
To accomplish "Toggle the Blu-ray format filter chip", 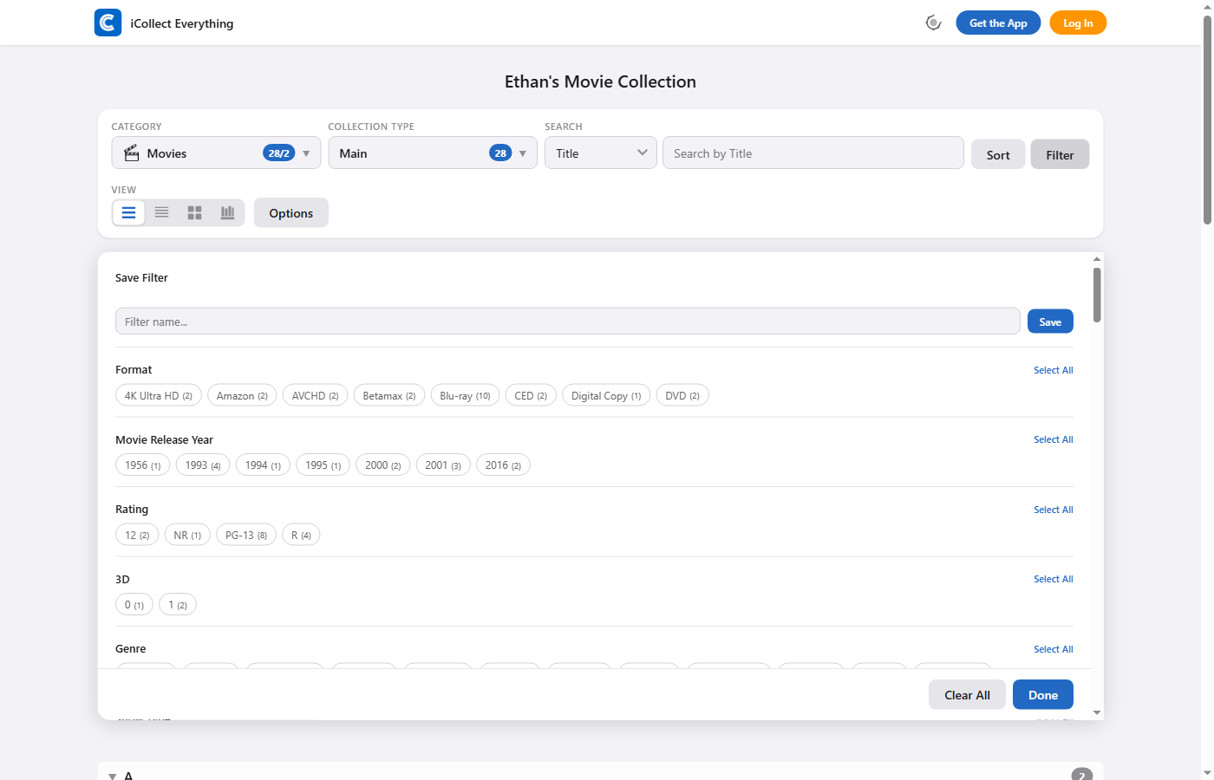I will tap(464, 396).
